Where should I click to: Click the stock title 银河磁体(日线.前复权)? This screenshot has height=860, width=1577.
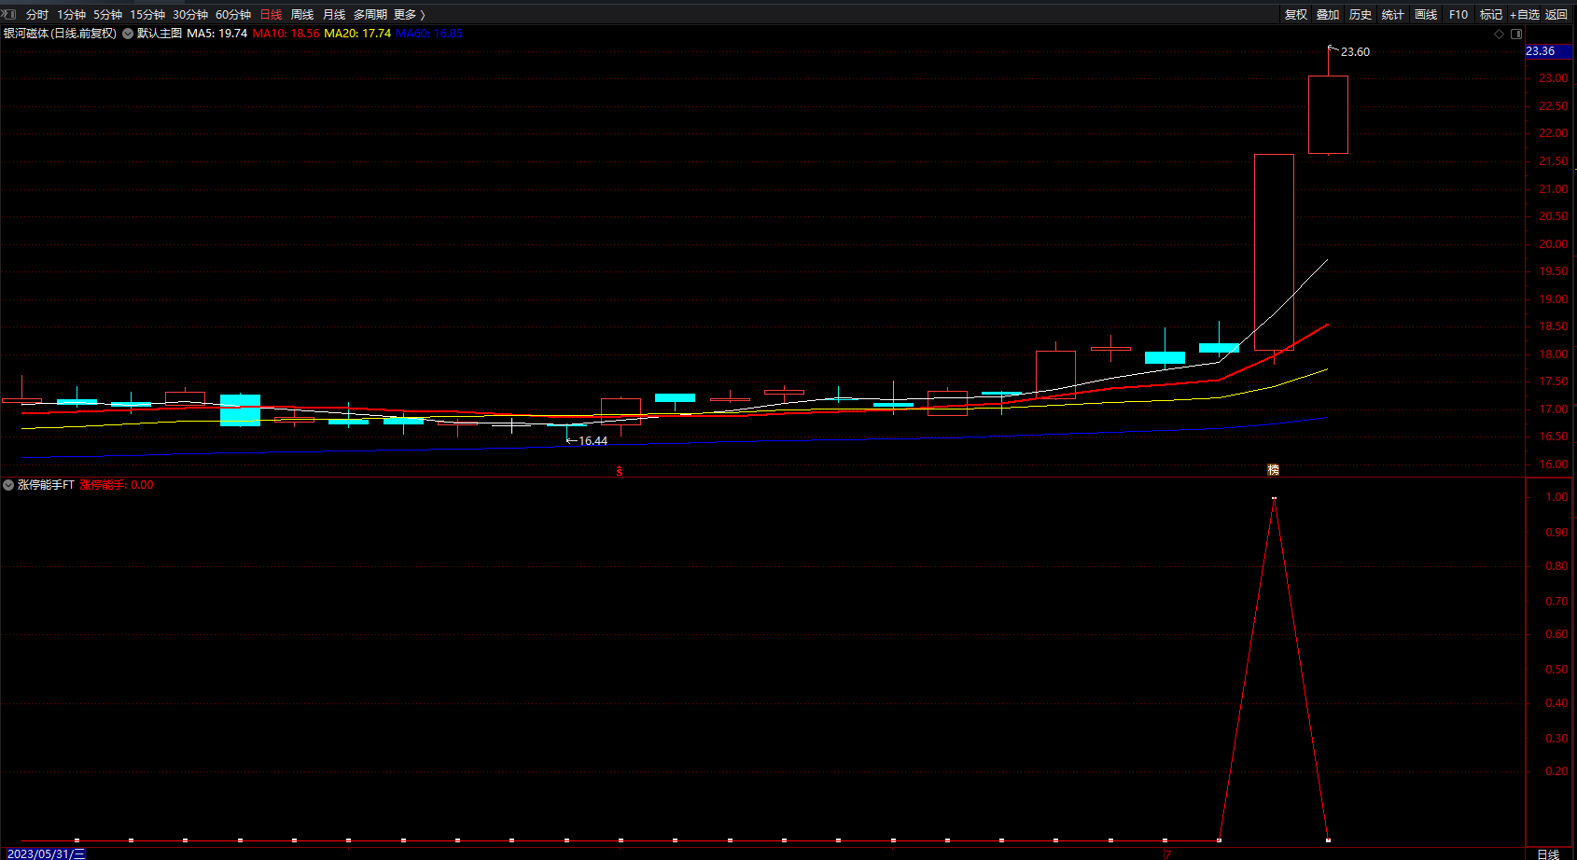pos(60,34)
